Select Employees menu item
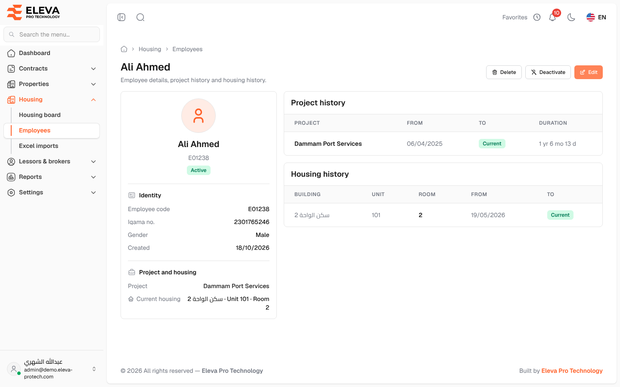620x387 pixels. click(52, 130)
